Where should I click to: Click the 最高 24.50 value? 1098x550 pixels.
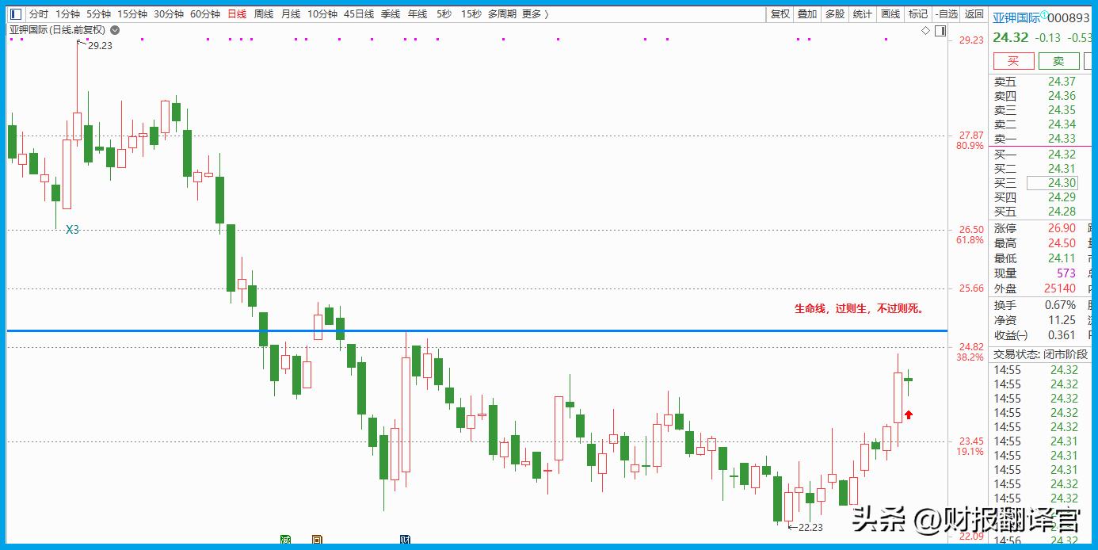1062,243
